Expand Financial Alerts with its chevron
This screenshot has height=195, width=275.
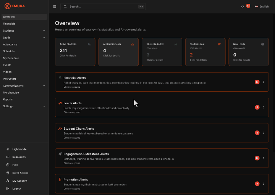[x=264, y=82]
